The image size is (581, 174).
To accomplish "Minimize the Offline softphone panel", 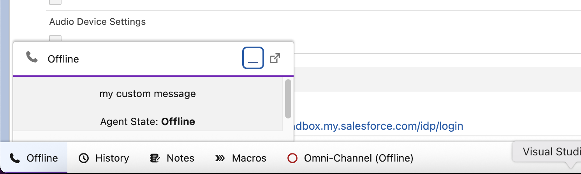I will coord(253,58).
